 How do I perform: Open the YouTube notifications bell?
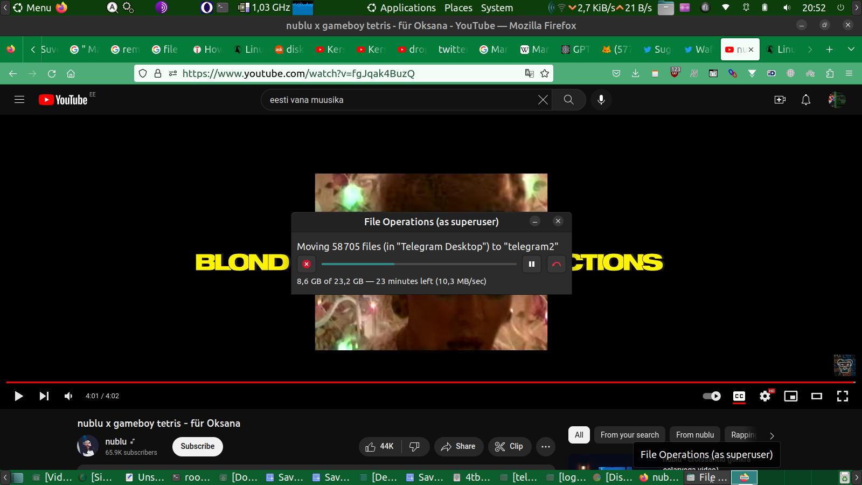(x=806, y=100)
